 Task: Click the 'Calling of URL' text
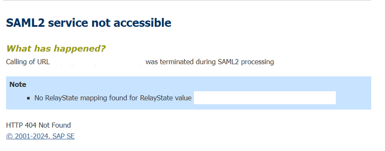pyautogui.click(x=28, y=62)
